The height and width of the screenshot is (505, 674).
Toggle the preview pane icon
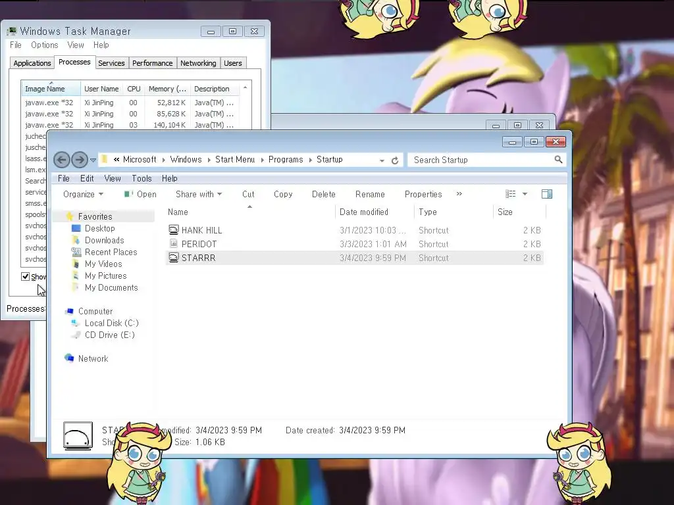(547, 194)
